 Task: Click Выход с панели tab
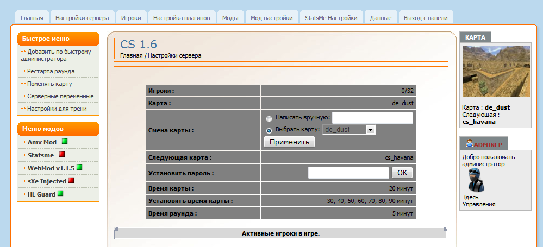426,18
